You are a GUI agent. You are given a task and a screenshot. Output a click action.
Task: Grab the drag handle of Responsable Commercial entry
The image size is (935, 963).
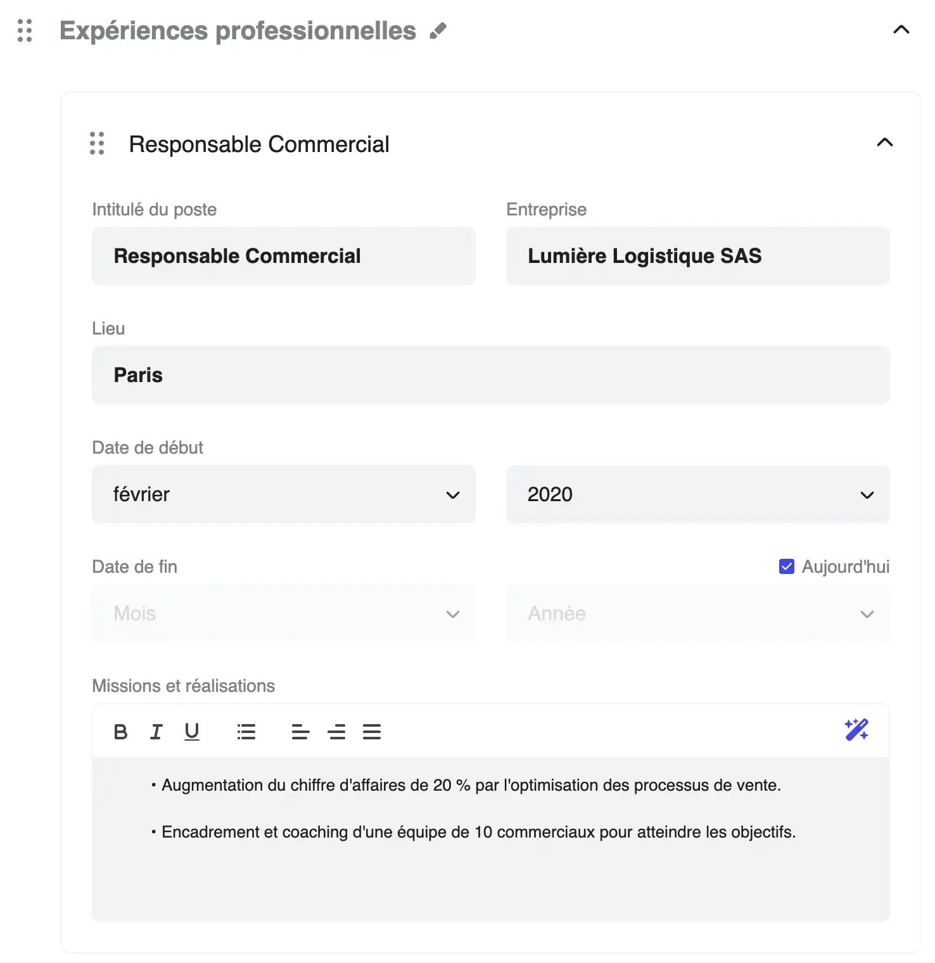pyautogui.click(x=96, y=144)
